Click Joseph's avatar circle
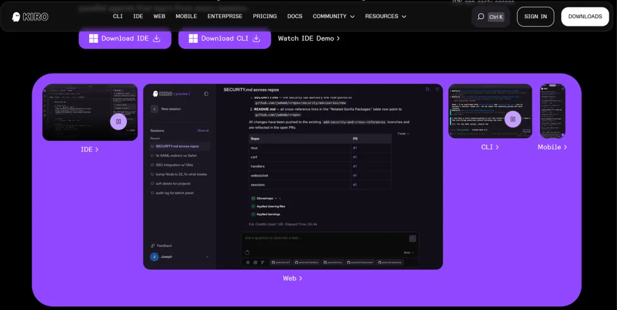Screen dimensions: 617x310 click(x=154, y=256)
